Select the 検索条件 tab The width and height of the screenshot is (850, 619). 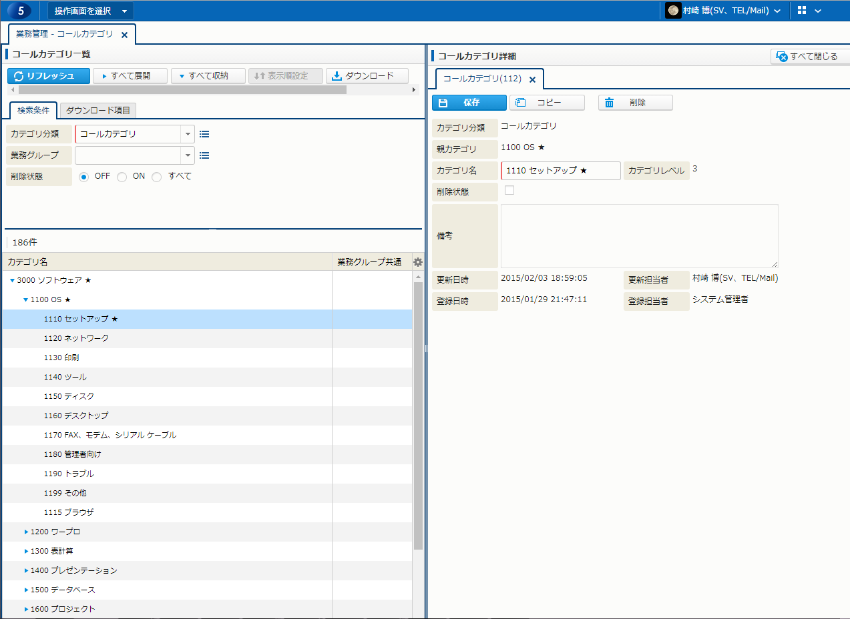coord(33,110)
